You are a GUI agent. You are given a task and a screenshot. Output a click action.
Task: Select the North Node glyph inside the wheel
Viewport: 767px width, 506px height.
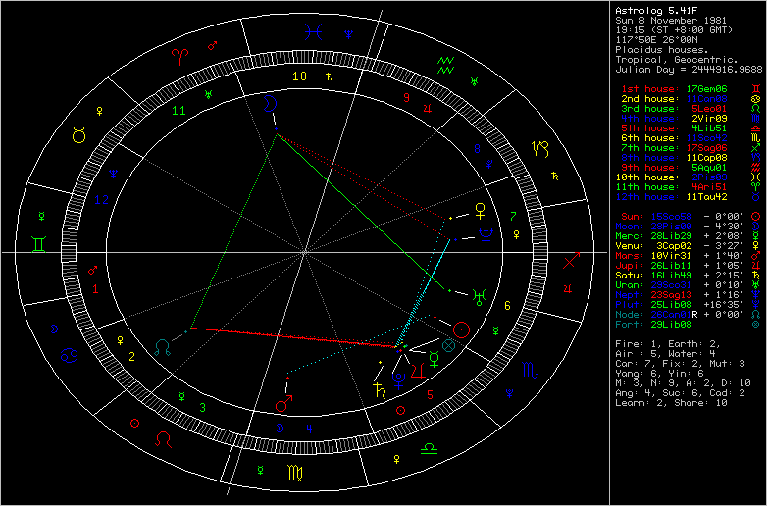[x=162, y=345]
